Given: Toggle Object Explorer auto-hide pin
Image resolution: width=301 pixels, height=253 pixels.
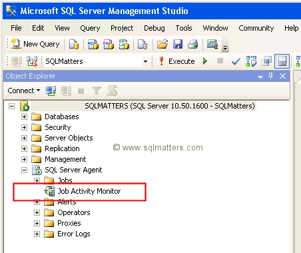Looking at the screenshot, I should click(270, 76).
